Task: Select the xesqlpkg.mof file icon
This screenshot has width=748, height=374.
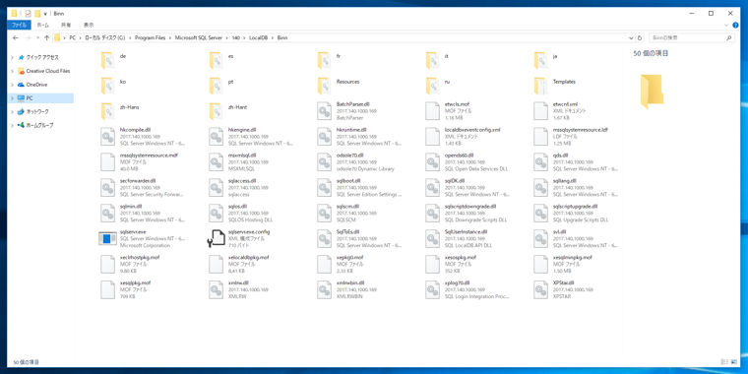Action: tap(108, 289)
